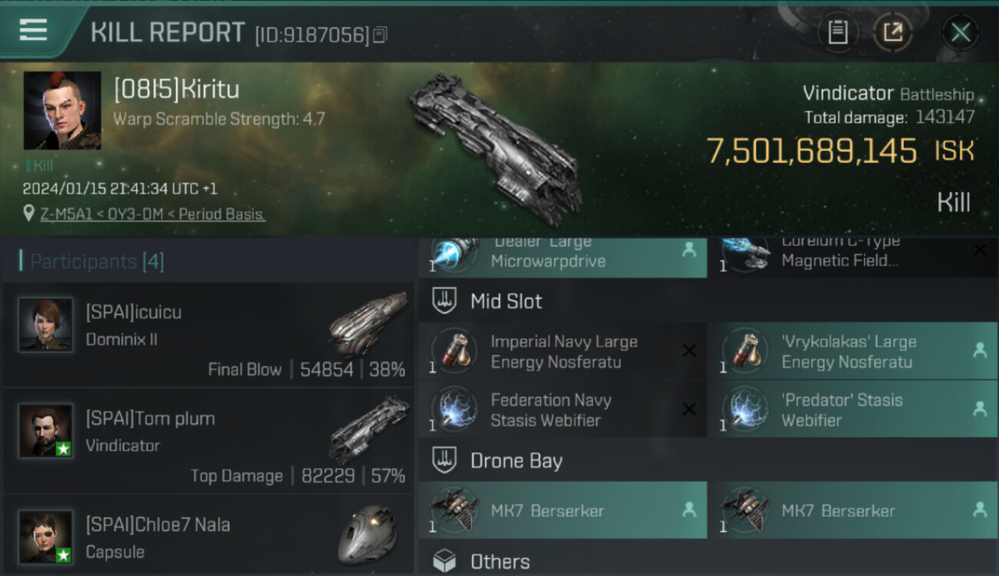999x576 pixels.
Task: Close the kill report window
Action: [961, 32]
